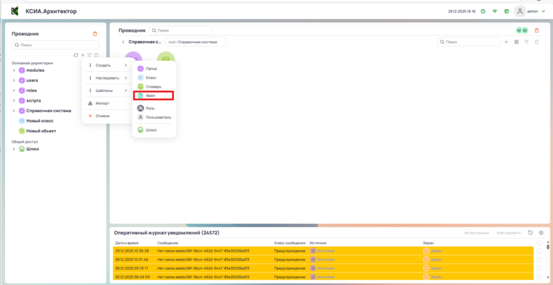Expand the Справочная система tree node
Viewport: 553px width, 285px height.
[x=14, y=111]
